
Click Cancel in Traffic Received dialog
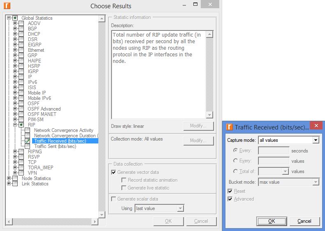[304, 221]
